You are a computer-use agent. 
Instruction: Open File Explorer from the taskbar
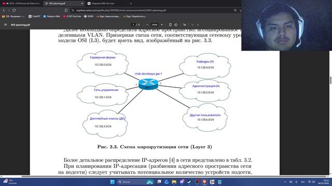[174, 182]
